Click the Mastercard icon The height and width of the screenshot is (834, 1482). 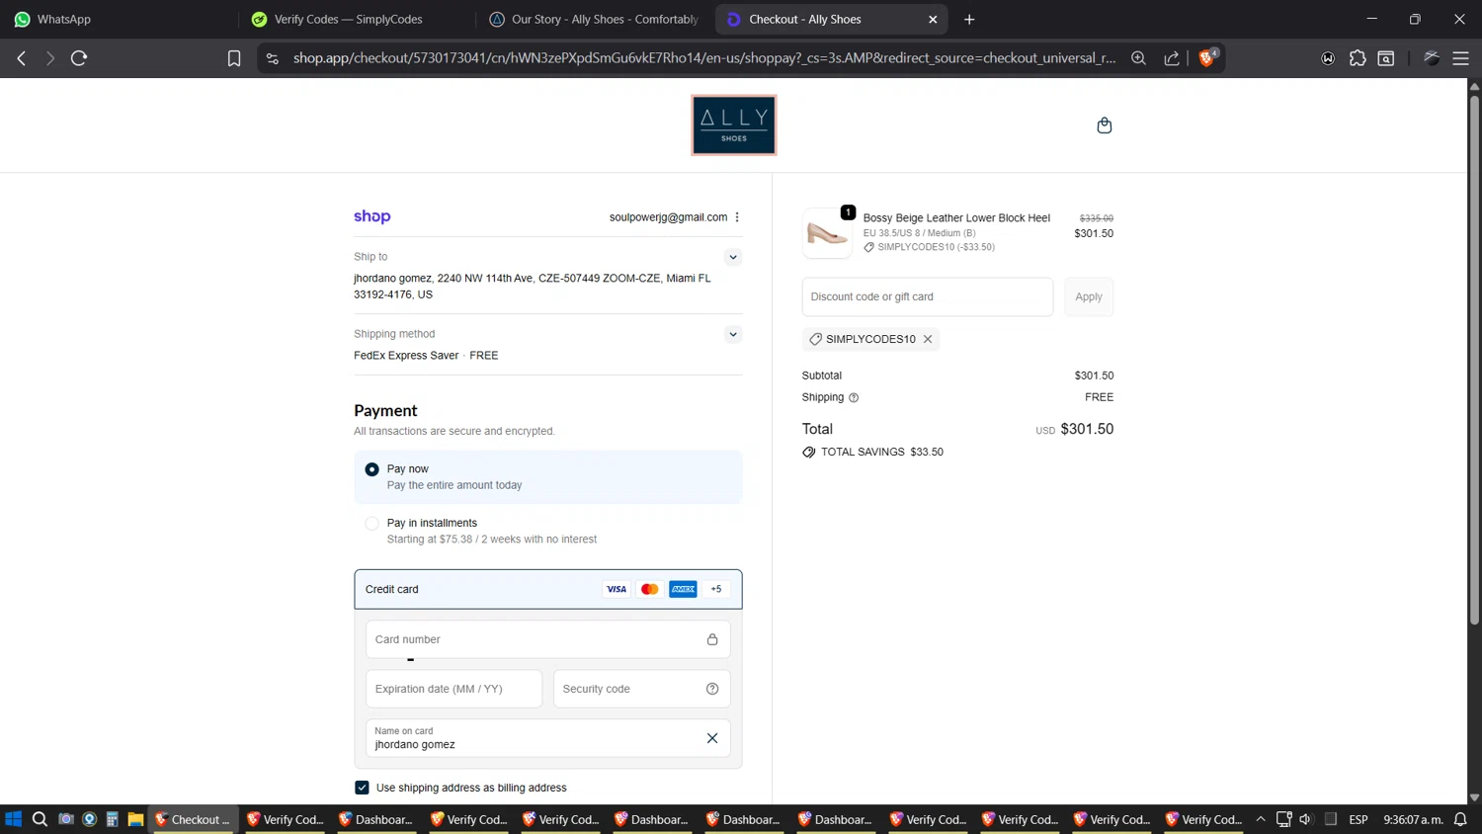650,589
